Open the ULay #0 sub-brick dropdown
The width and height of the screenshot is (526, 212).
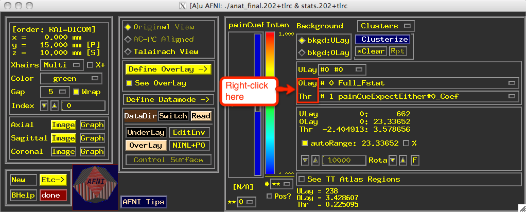(x=342, y=70)
